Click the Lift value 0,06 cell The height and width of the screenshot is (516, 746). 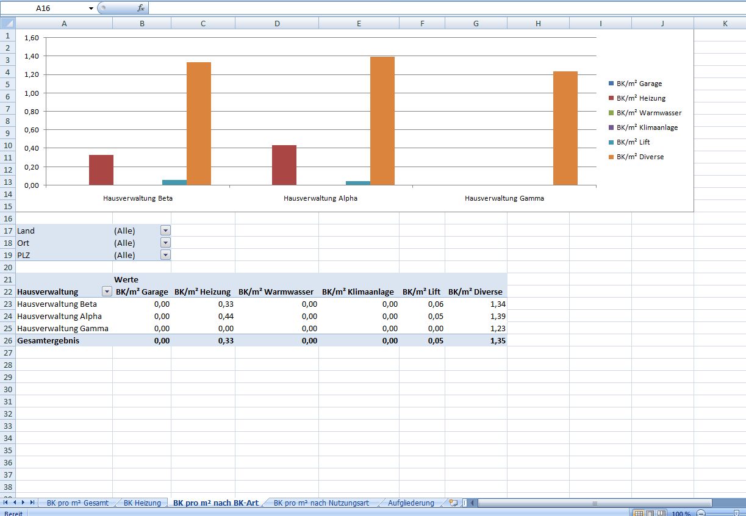pyautogui.click(x=422, y=304)
